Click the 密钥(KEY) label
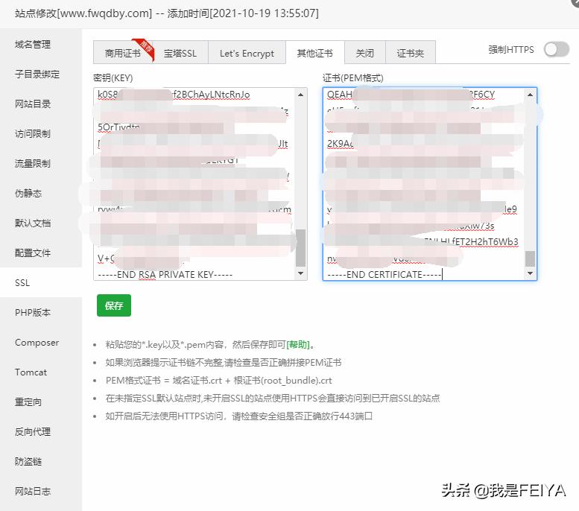579x511 pixels. [113, 78]
